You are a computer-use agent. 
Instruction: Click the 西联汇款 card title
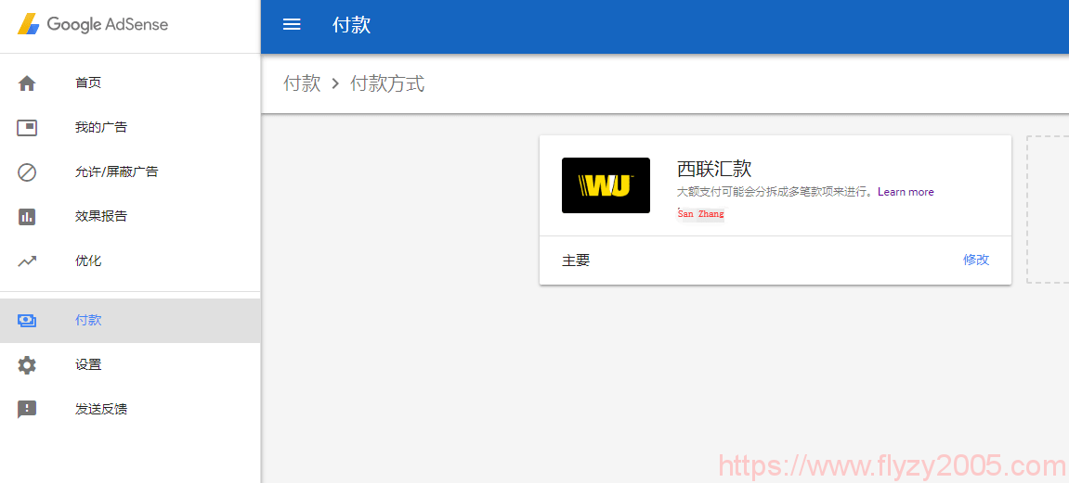click(x=714, y=169)
